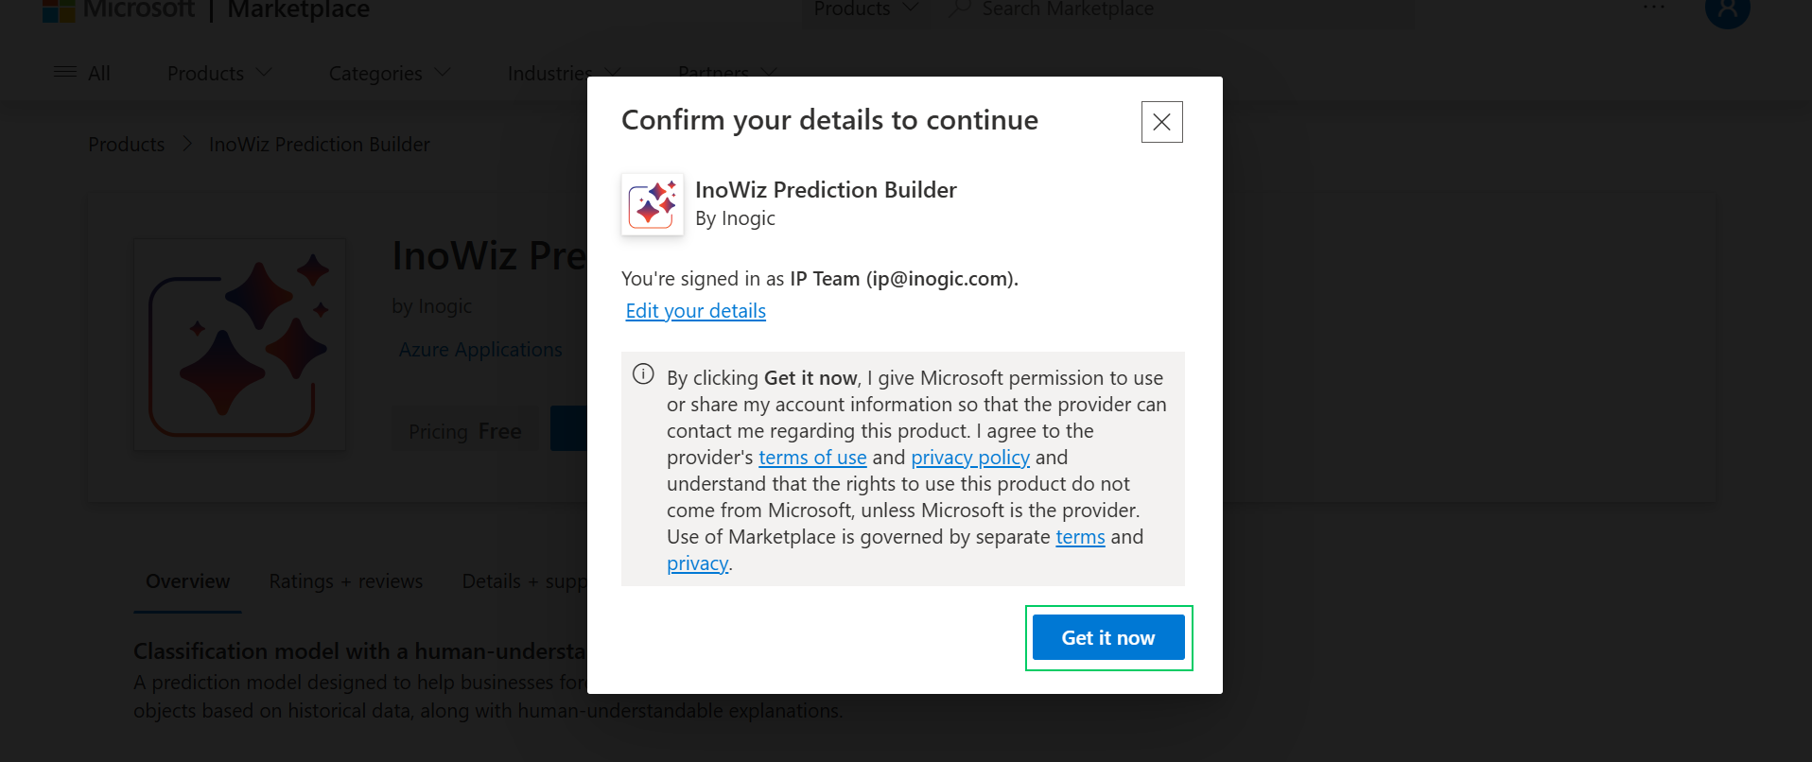This screenshot has width=1812, height=762.
Task: Open the Industries dropdown menu
Action: click(x=564, y=73)
